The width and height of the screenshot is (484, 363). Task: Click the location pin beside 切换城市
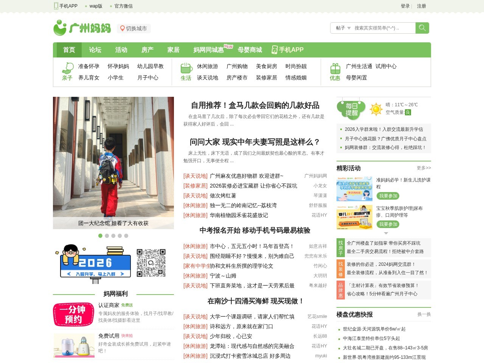tap(122, 28)
